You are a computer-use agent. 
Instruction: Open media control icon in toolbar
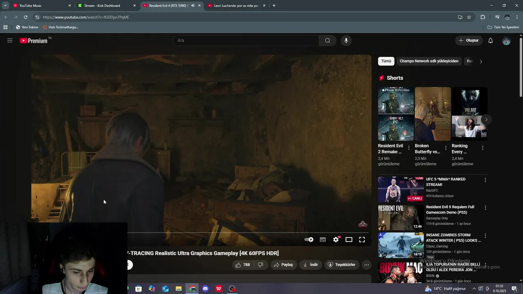click(x=497, y=17)
